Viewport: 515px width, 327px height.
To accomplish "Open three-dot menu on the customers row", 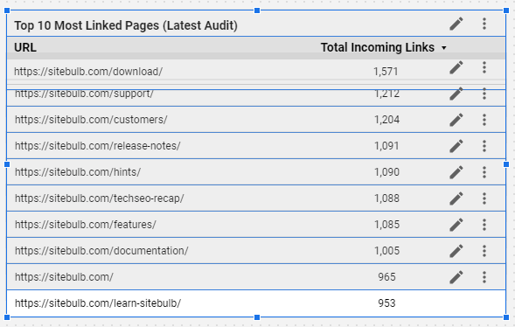I will 484,120.
